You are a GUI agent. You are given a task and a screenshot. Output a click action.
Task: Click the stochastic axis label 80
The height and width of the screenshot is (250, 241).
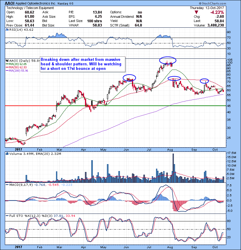point(229,221)
